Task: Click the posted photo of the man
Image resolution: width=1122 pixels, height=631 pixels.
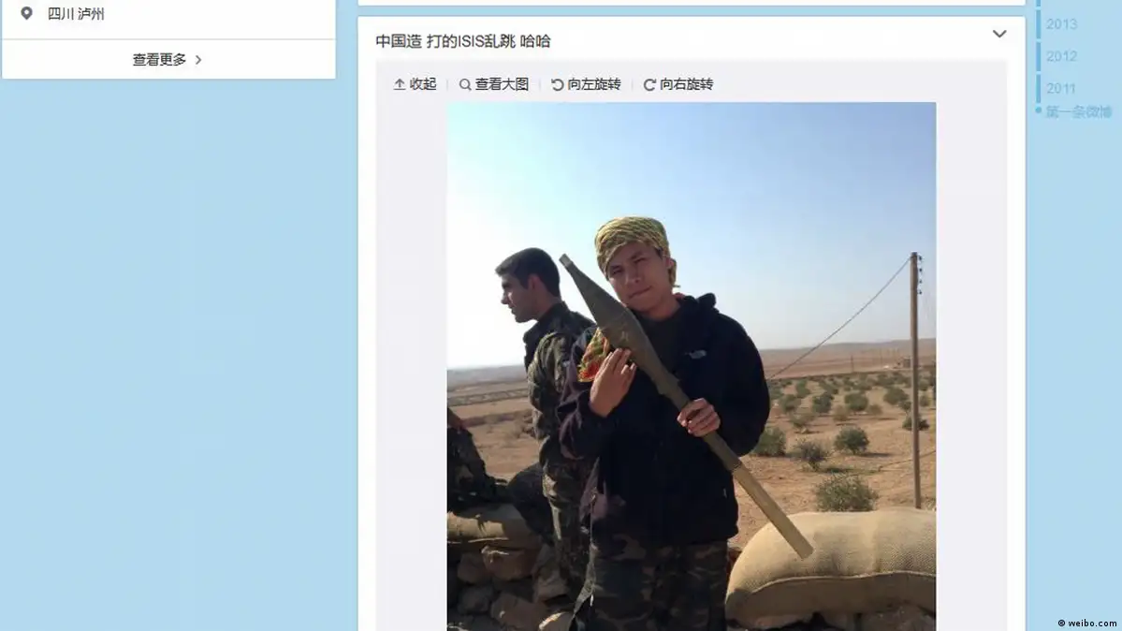Action: [692, 367]
